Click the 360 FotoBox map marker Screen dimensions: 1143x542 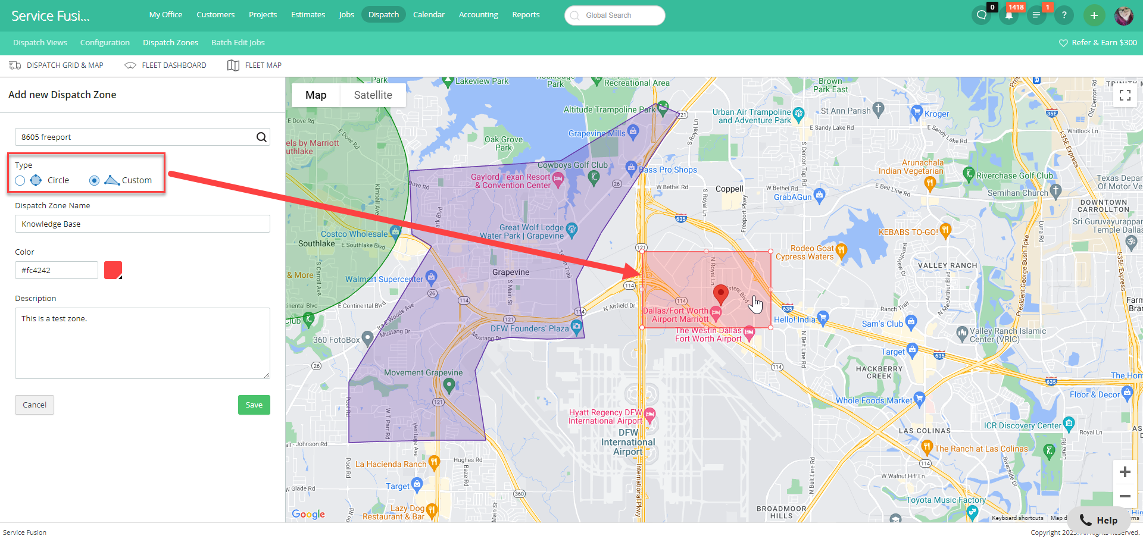point(368,338)
